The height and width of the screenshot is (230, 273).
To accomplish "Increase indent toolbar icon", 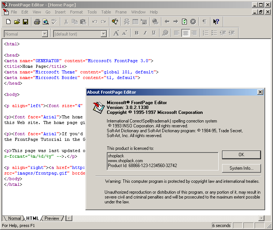I will click(x=232, y=33).
